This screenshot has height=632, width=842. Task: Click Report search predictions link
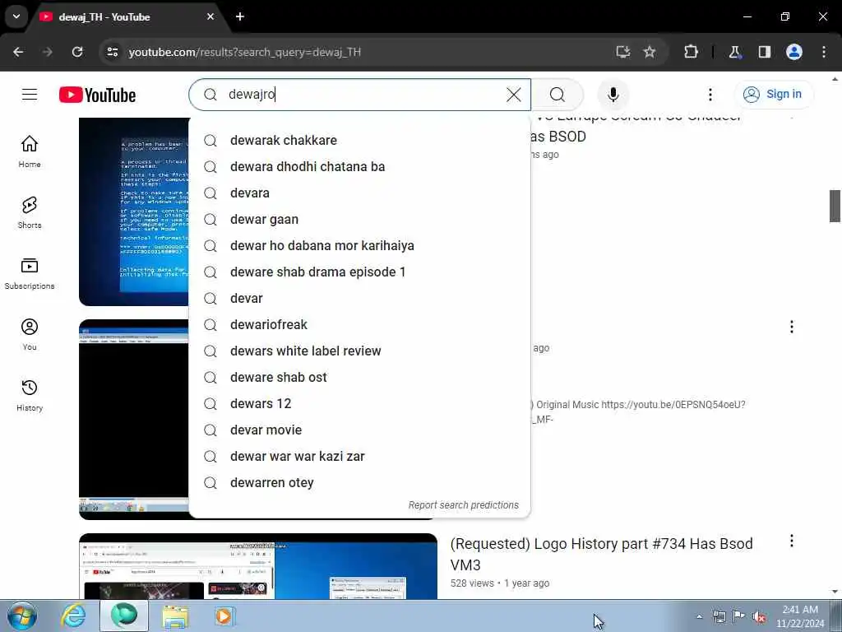[x=464, y=505]
